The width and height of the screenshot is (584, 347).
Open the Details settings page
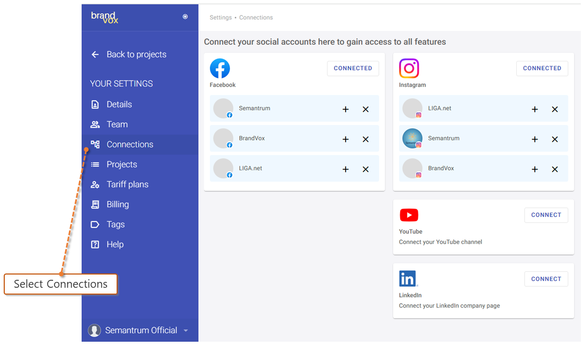coord(119,105)
